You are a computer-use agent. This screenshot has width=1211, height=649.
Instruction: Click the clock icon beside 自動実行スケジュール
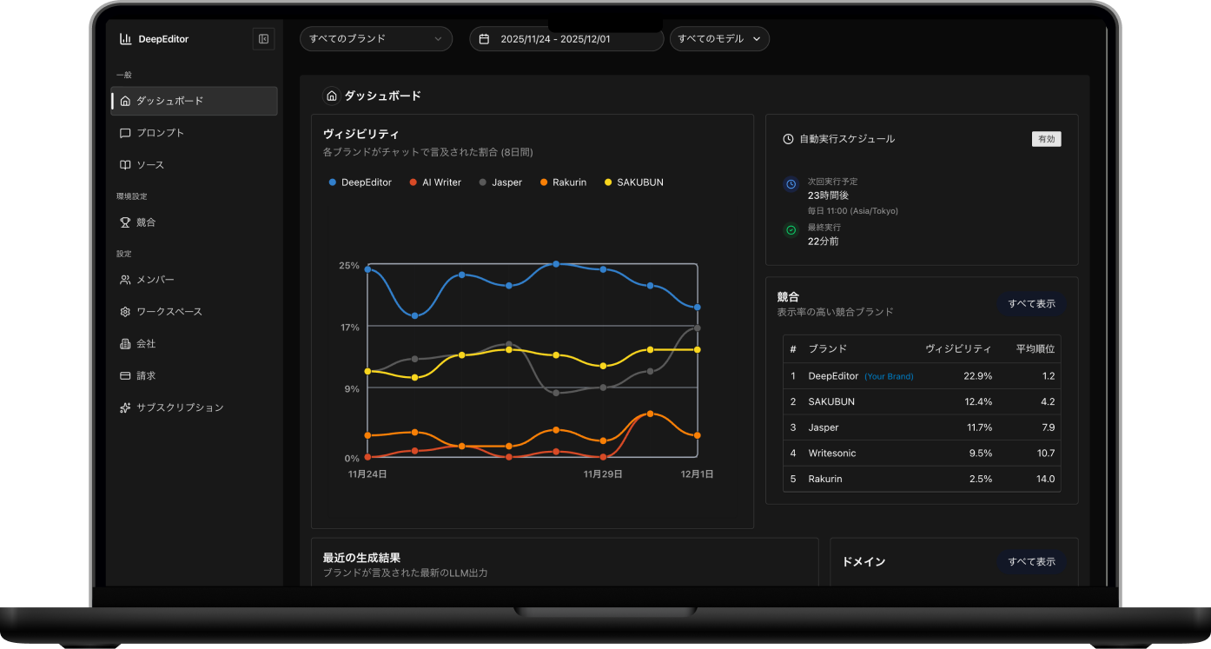[x=788, y=139]
